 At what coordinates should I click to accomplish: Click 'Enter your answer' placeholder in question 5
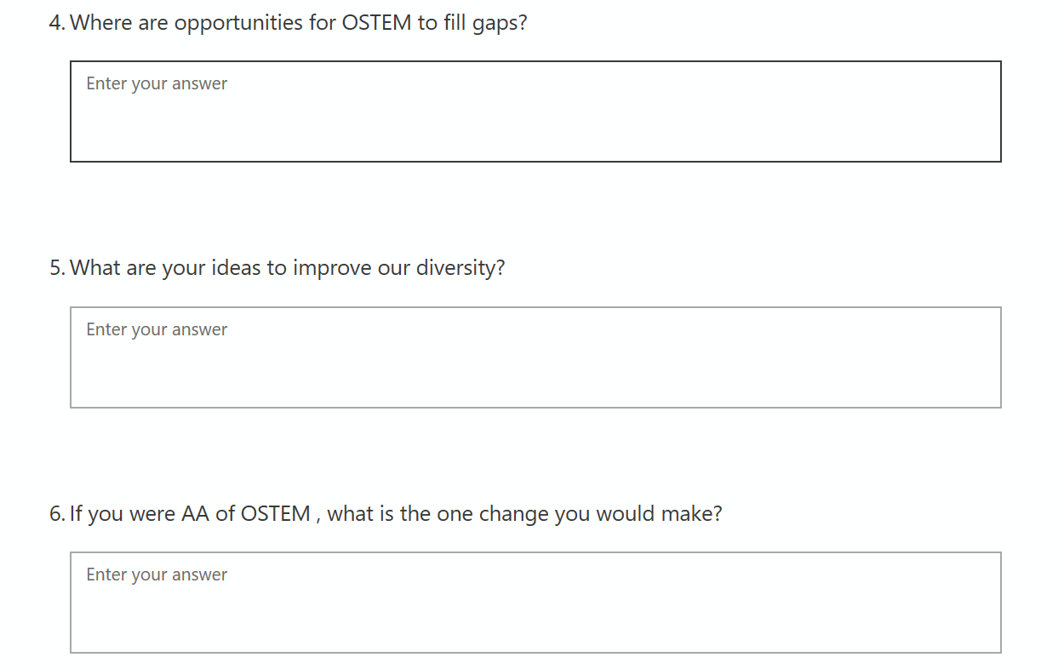[x=157, y=329]
